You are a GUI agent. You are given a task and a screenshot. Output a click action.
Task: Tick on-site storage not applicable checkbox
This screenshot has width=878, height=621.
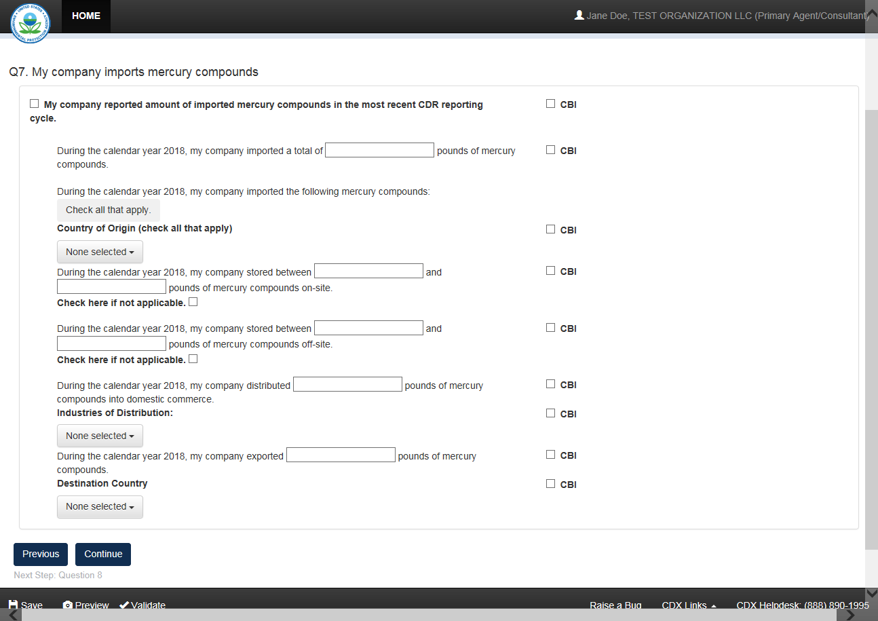[x=193, y=302]
